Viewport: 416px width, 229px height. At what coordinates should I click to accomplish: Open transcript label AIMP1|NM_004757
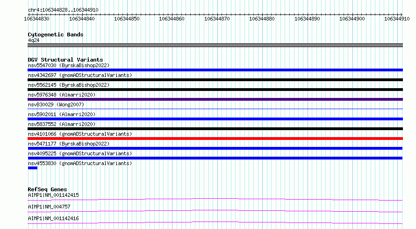49,207
